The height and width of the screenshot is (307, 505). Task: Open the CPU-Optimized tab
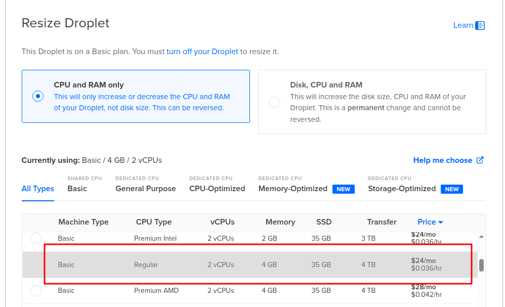click(x=217, y=189)
